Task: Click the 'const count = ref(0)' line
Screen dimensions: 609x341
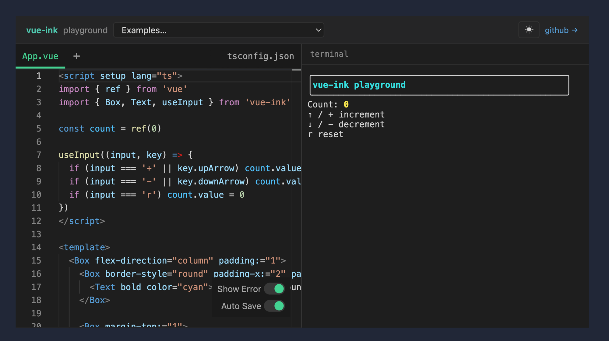Action: click(x=110, y=128)
